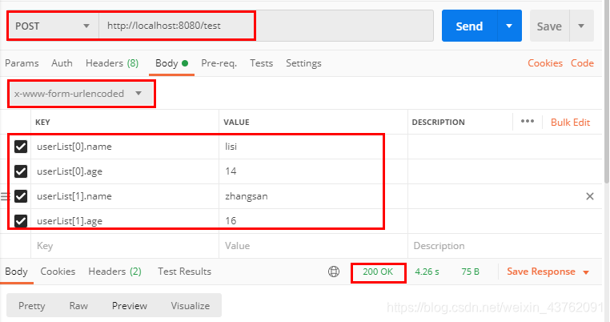Delete the userList[1].name row with X
The height and width of the screenshot is (322, 610).
[590, 196]
